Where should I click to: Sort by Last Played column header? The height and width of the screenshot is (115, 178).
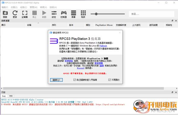click(x=139, y=25)
